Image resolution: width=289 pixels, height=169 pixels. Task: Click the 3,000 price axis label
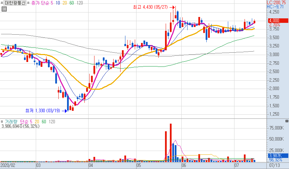tap(274, 55)
